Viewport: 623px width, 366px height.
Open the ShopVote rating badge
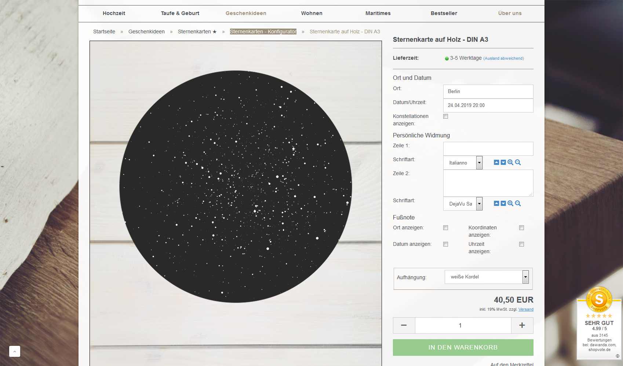click(599, 322)
